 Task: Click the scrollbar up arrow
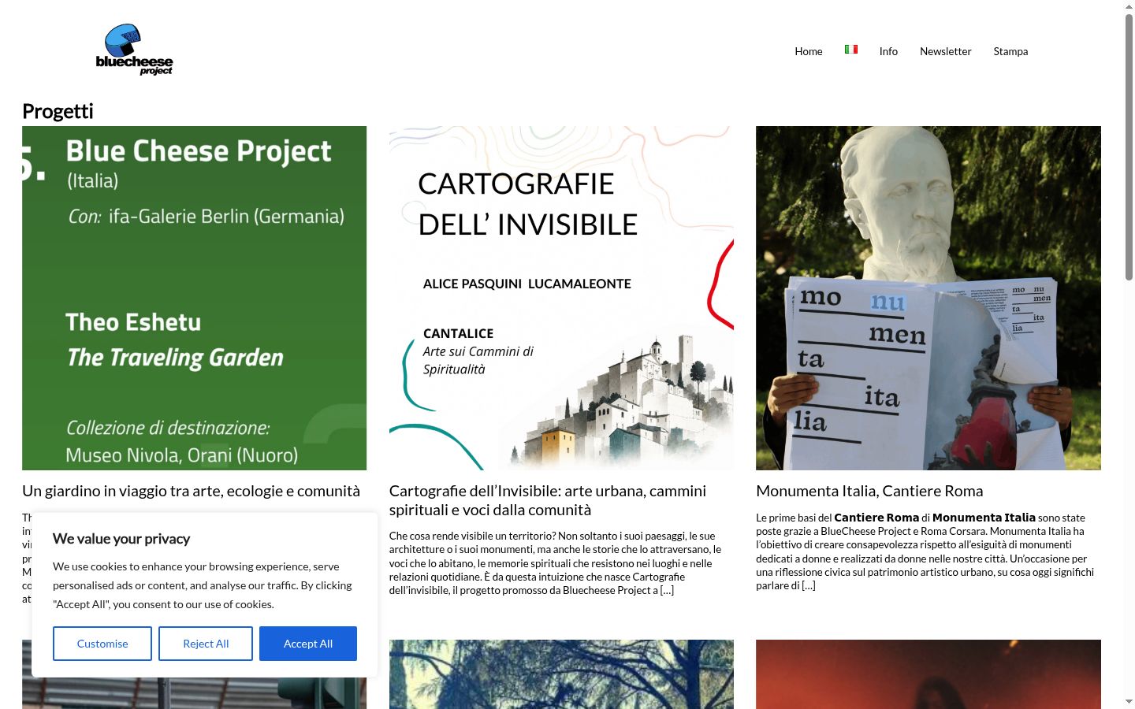click(x=1129, y=6)
